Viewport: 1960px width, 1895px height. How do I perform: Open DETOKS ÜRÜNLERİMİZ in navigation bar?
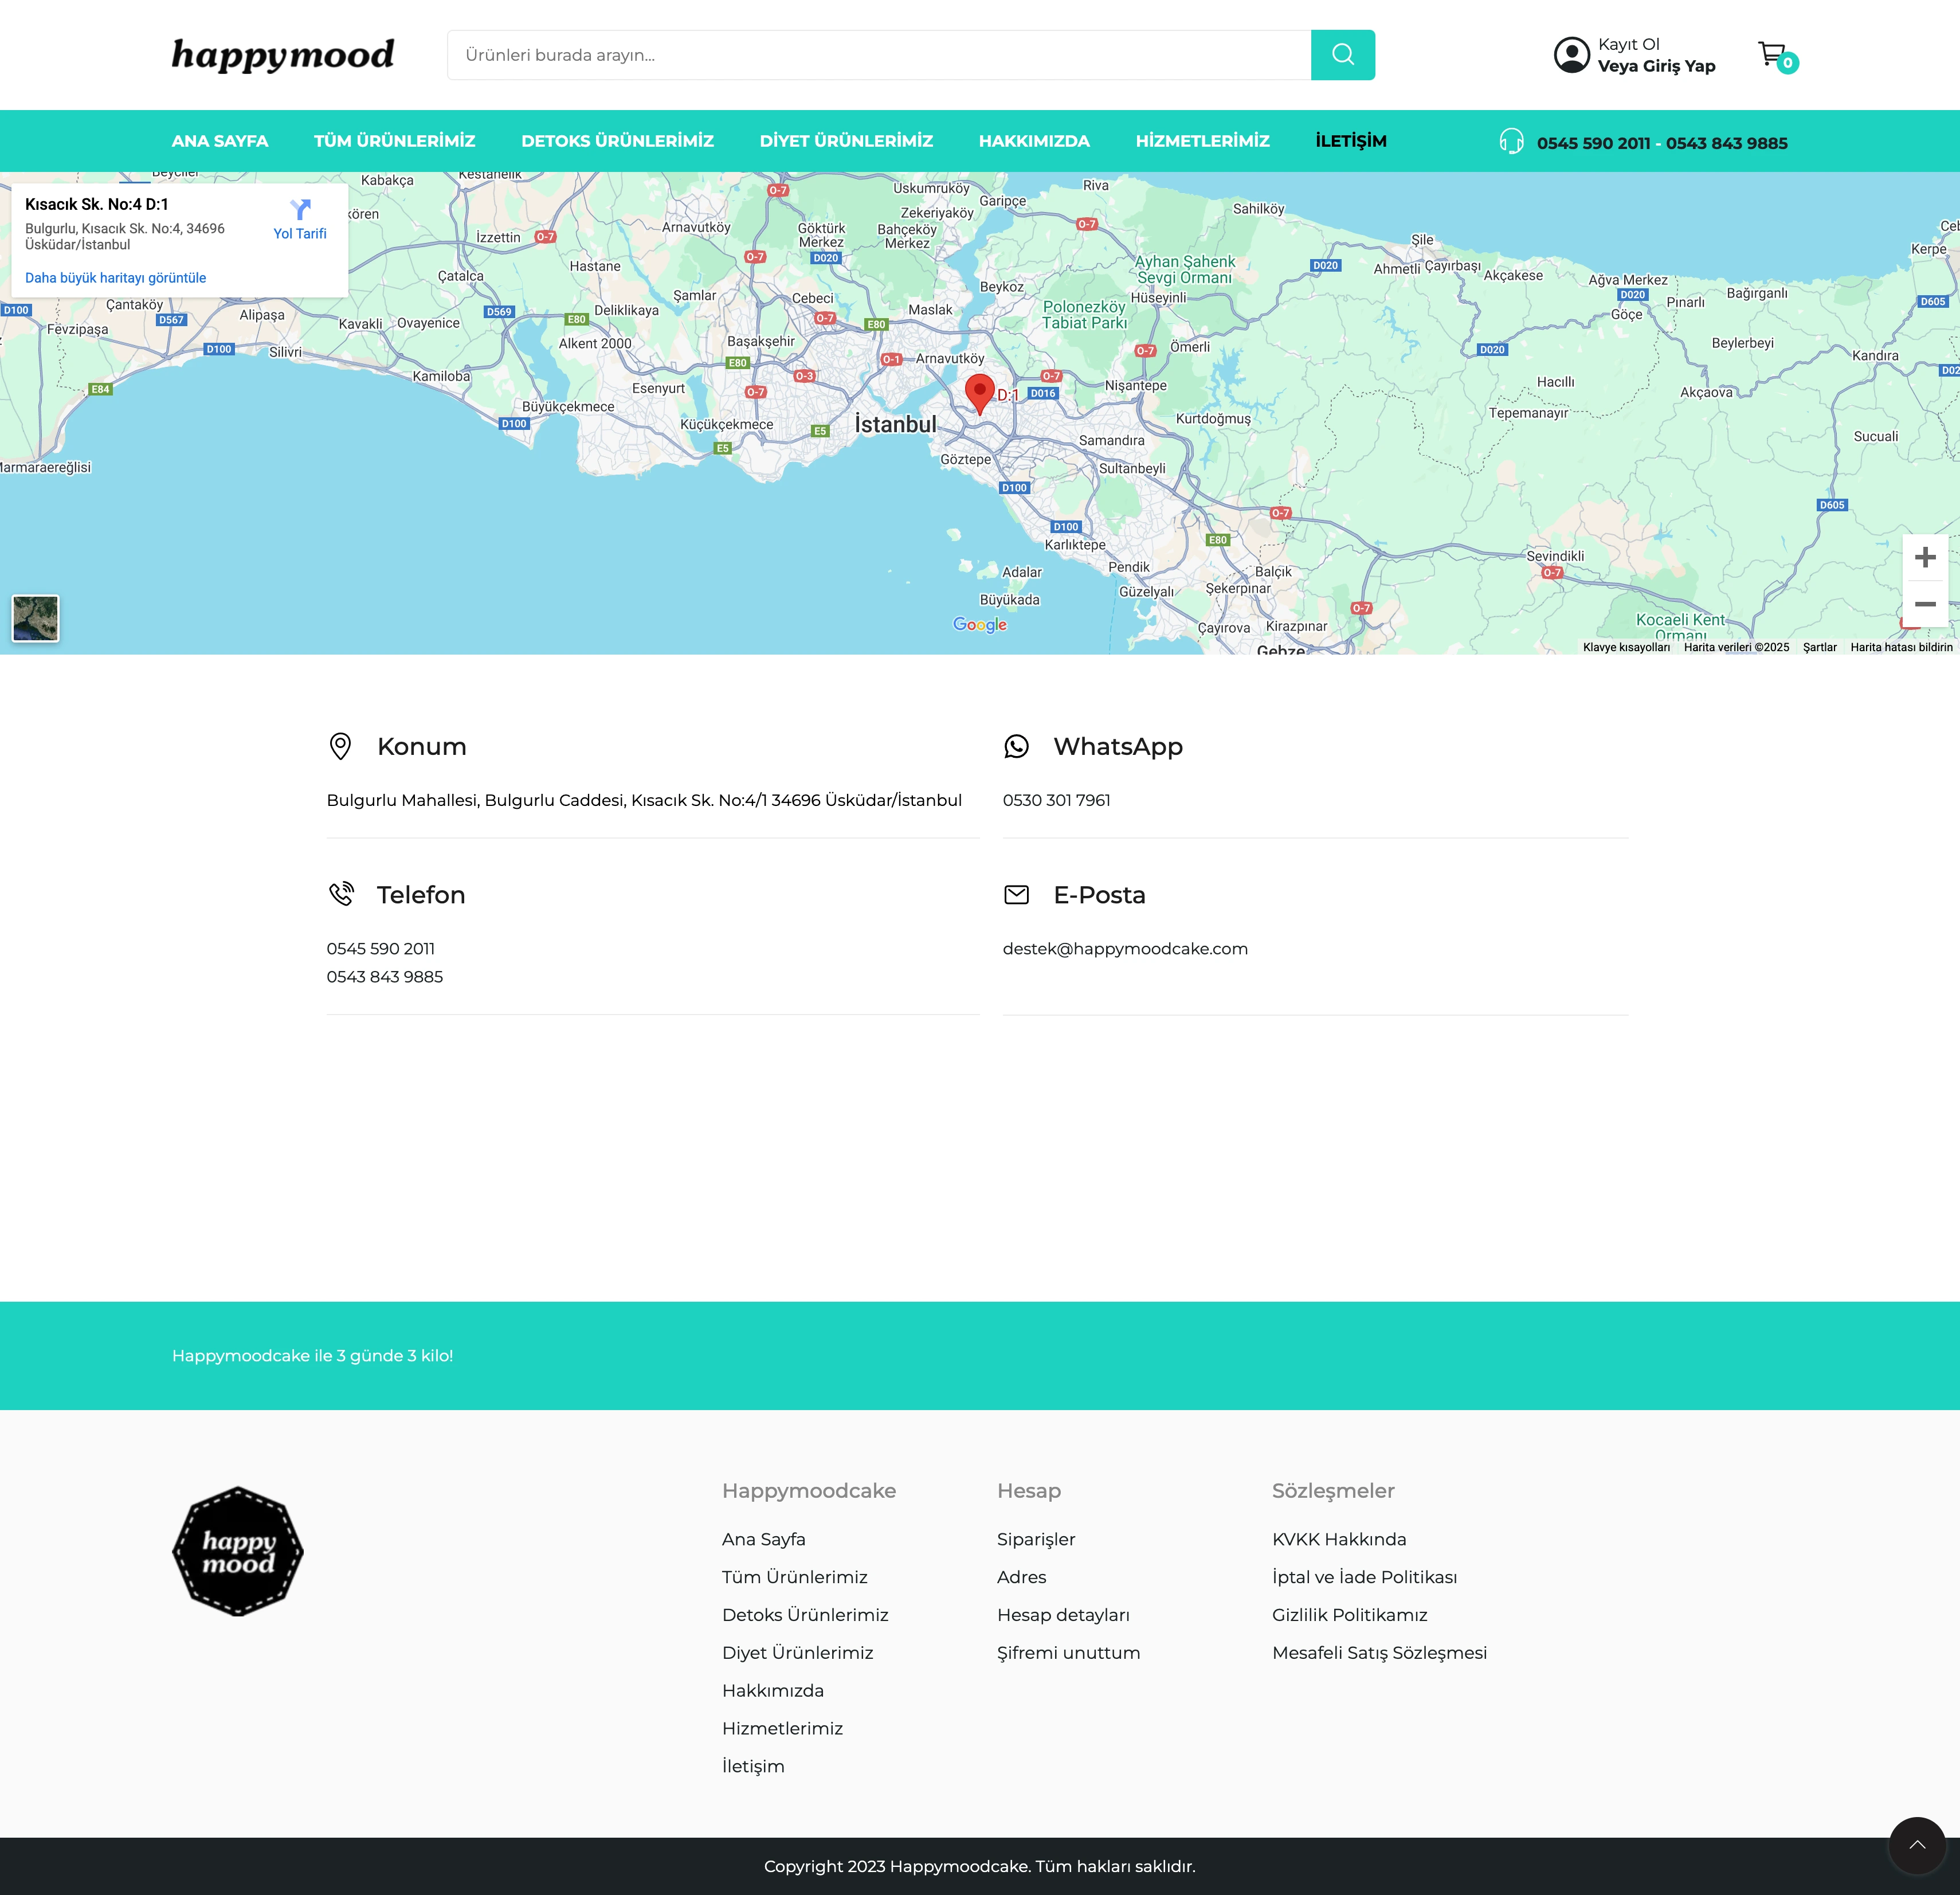[x=617, y=141]
